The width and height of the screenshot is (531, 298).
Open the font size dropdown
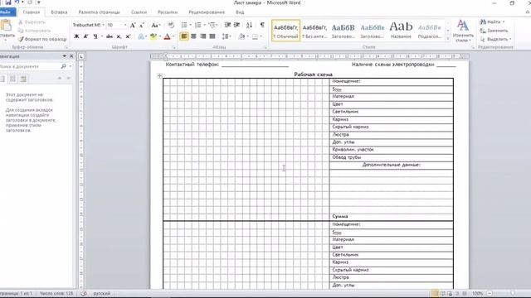[125, 25]
